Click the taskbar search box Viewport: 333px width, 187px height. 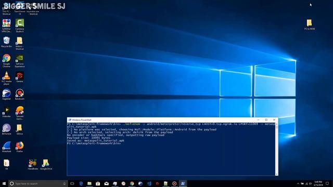pos(38,183)
